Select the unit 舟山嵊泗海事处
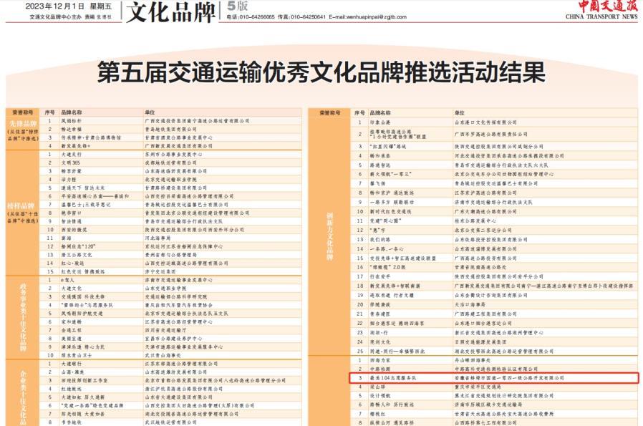 (473, 360)
